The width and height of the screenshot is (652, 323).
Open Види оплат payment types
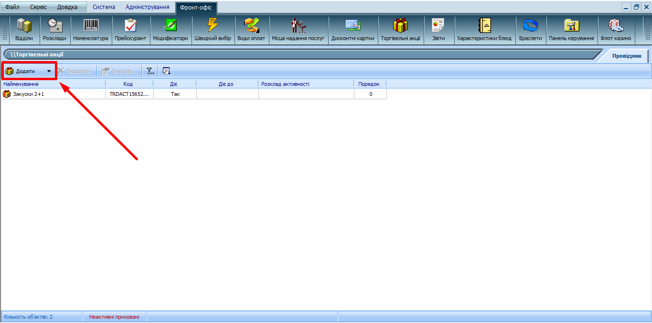pyautogui.click(x=251, y=30)
